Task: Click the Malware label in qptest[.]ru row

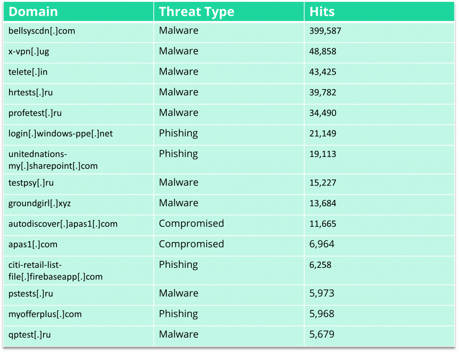Action: pyautogui.click(x=178, y=334)
